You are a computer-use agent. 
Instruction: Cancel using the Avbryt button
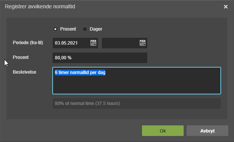(x=207, y=131)
